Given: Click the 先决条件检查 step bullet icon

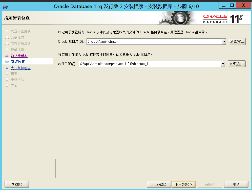Looking at the screenshot, I should coord(7,68).
